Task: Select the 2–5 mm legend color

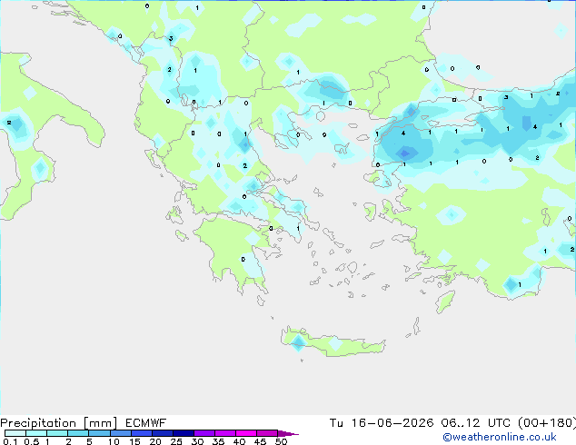Action: pos(78,433)
